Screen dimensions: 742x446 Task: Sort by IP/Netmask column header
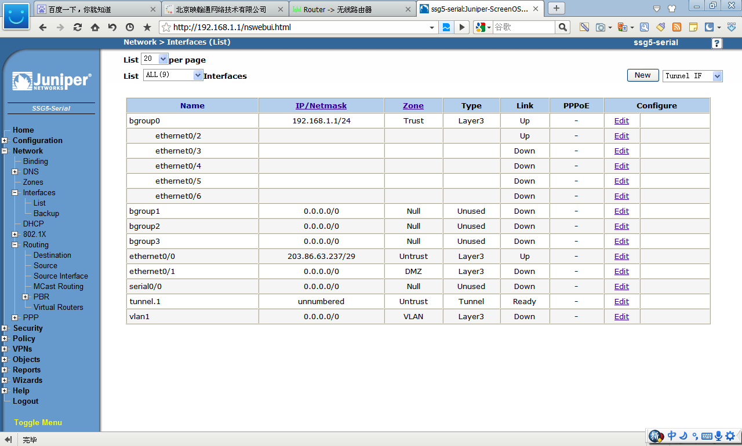tap(321, 105)
